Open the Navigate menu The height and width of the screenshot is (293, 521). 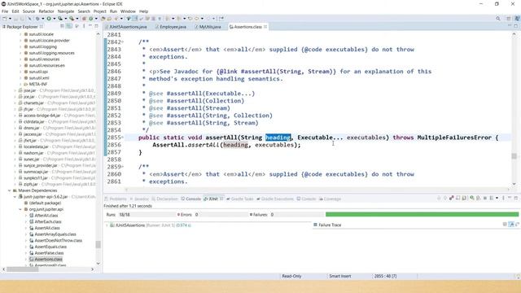(66, 11)
